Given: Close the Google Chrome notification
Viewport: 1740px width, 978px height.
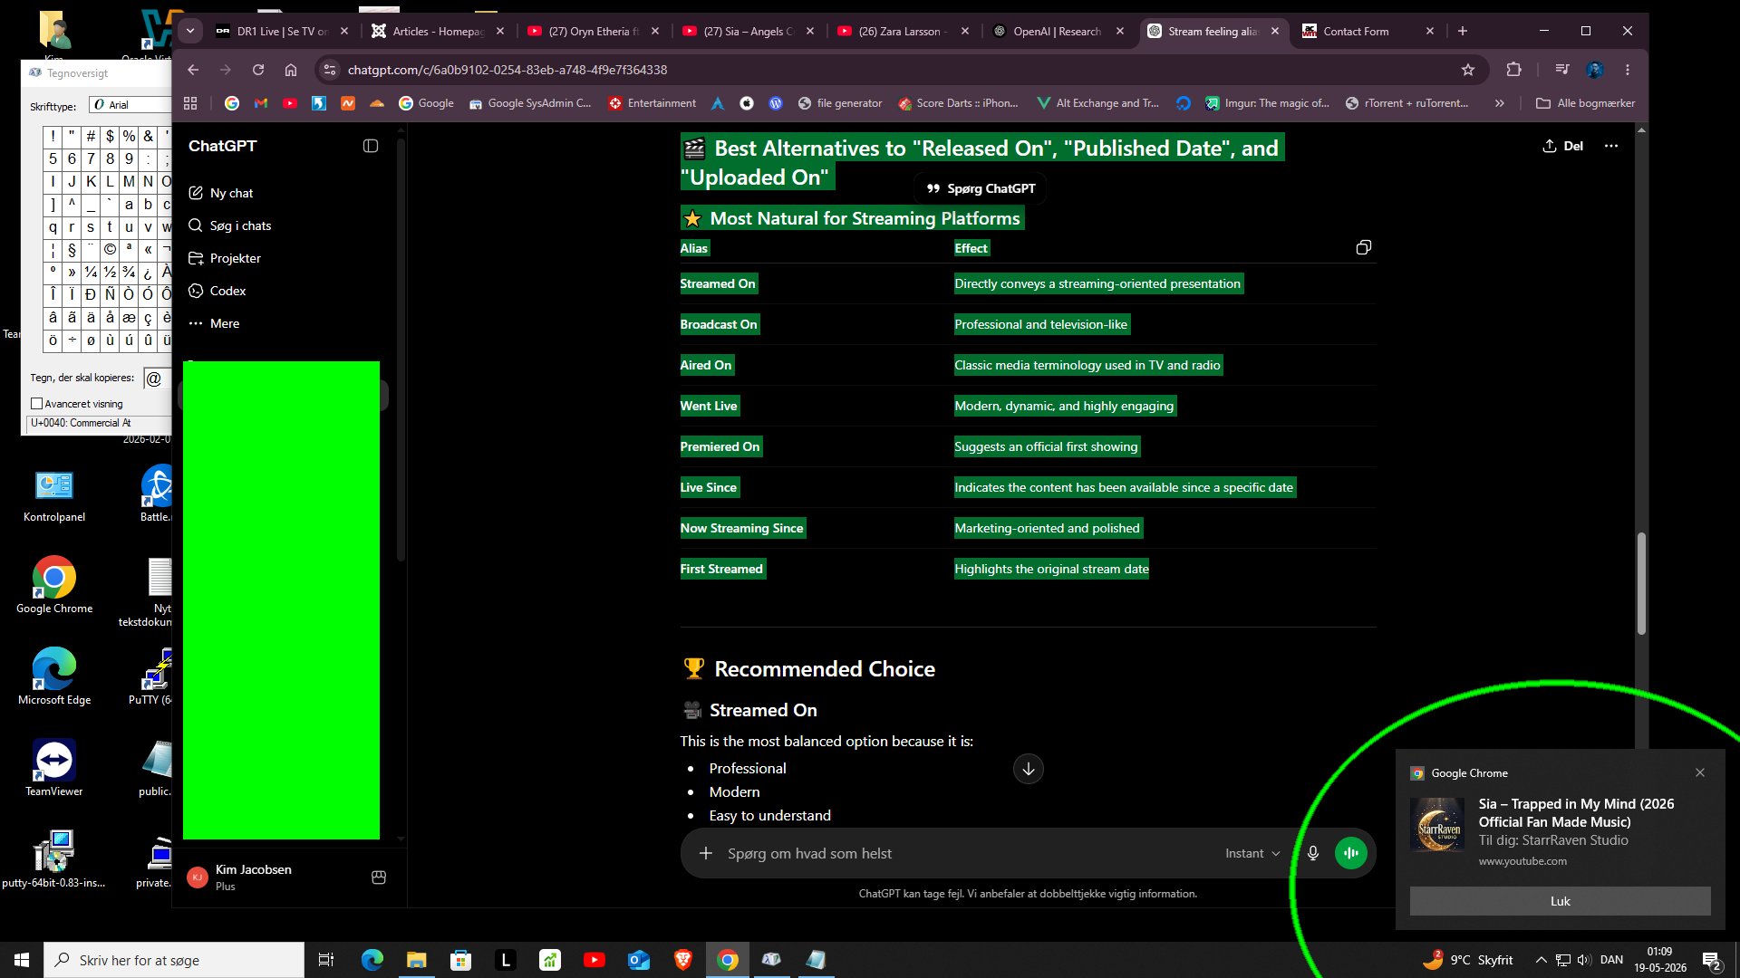Looking at the screenshot, I should (1700, 772).
